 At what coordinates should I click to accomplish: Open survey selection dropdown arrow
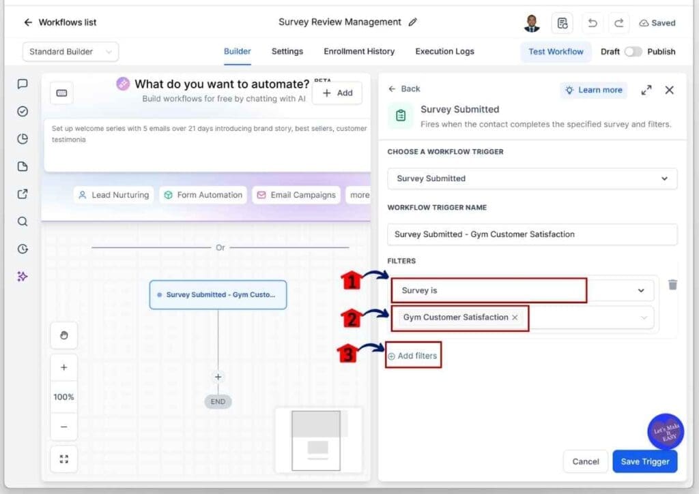(x=644, y=318)
